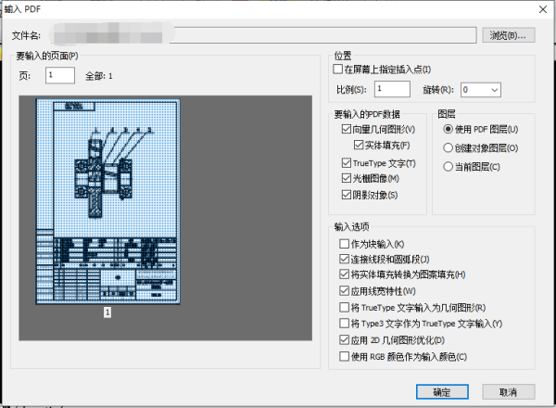Screen dimensions: 556x408
Task: Click the 取消 cancel button
Action: tap(508, 392)
